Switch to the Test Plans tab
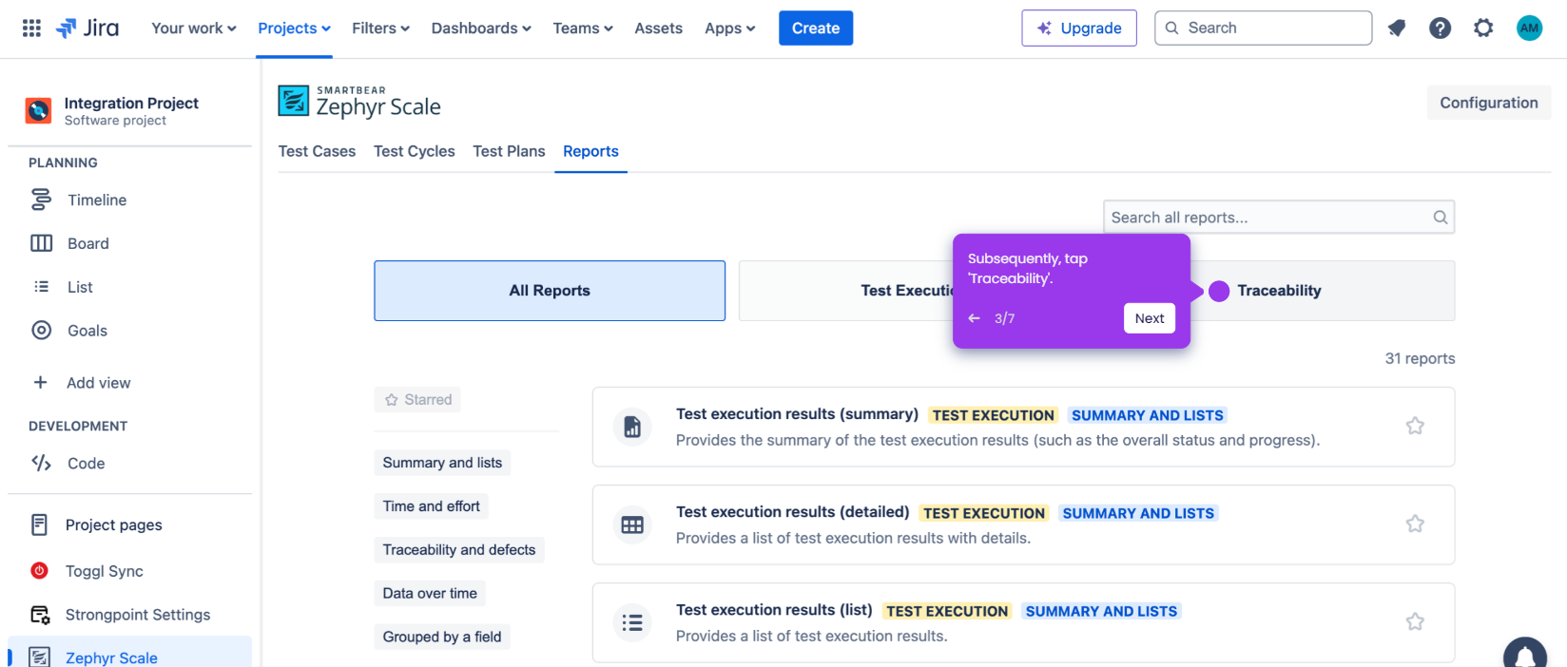This screenshot has height=667, width=1567. pos(509,151)
